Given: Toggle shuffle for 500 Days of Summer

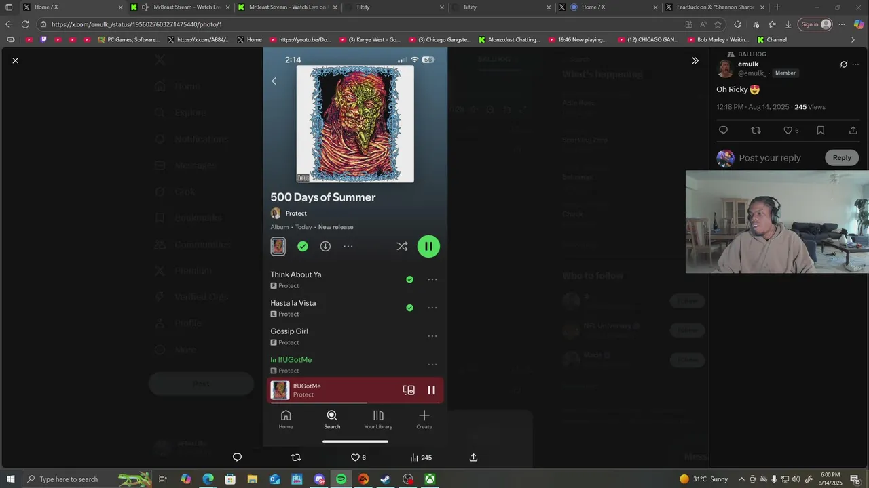Looking at the screenshot, I should pyautogui.click(x=402, y=247).
